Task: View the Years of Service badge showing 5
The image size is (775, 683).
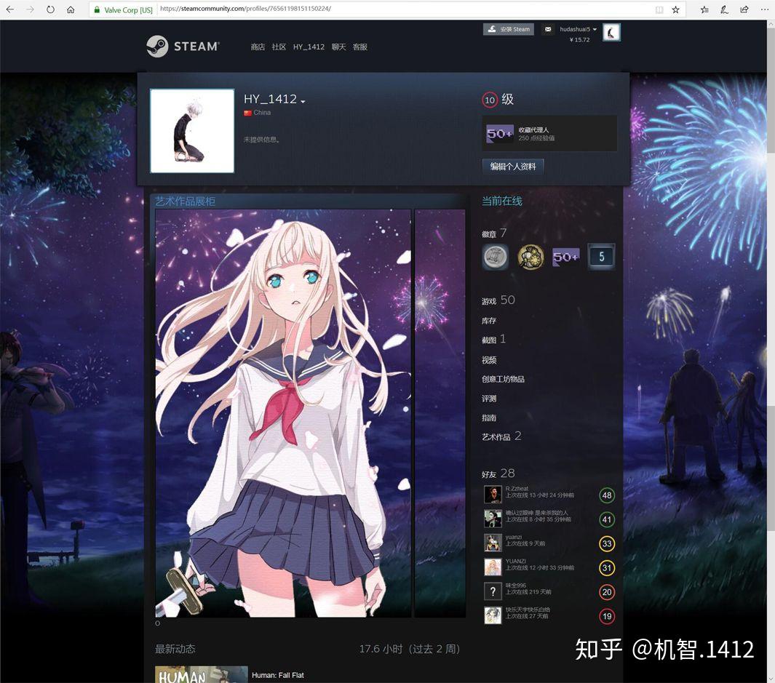Action: 601,257
